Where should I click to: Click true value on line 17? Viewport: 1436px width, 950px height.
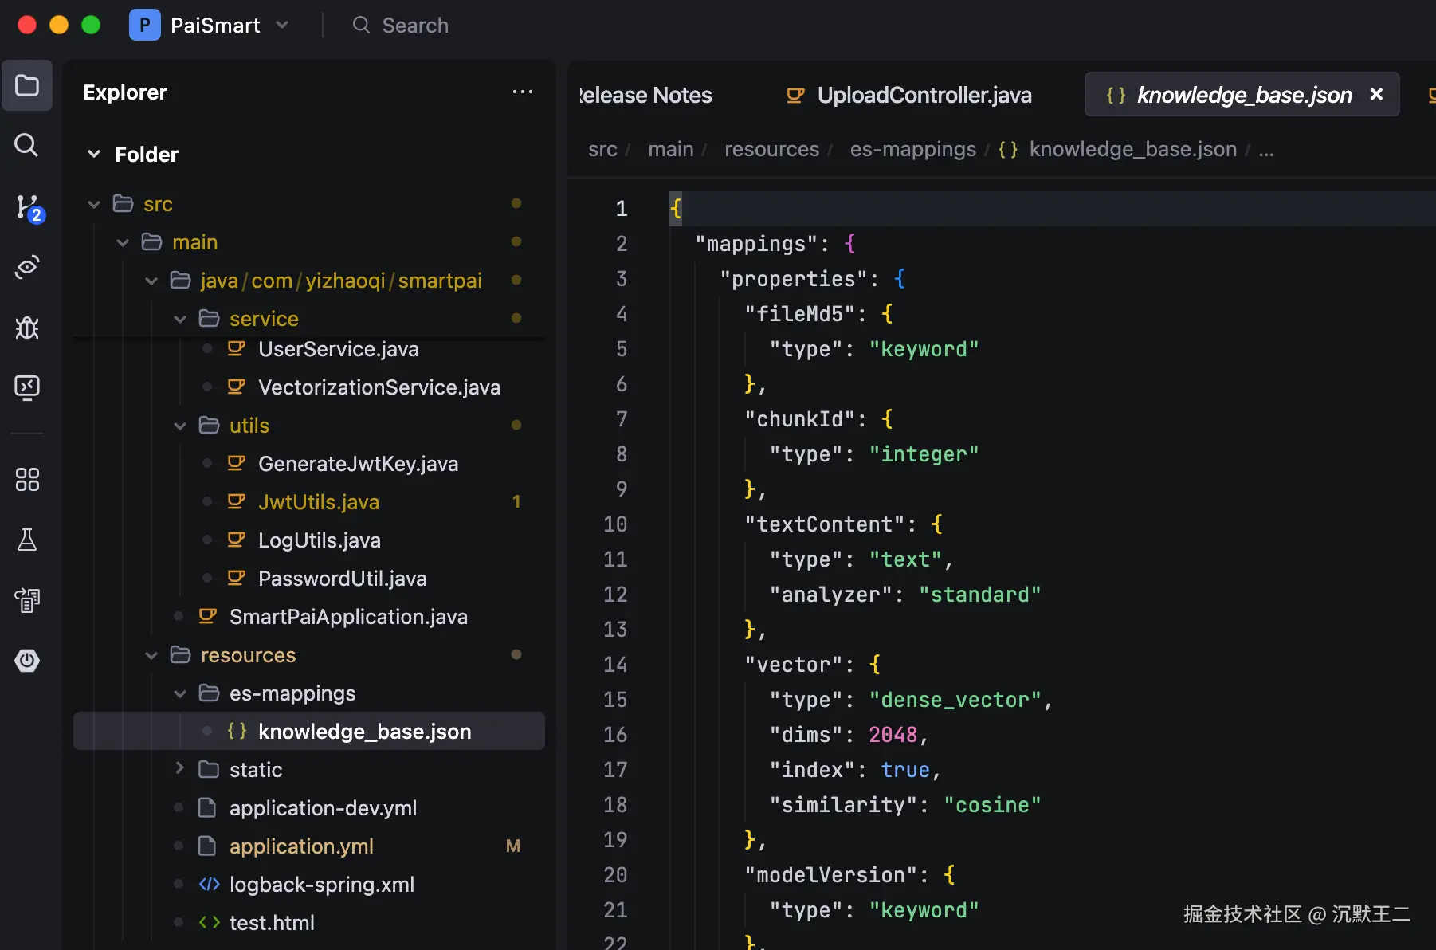[x=905, y=770]
